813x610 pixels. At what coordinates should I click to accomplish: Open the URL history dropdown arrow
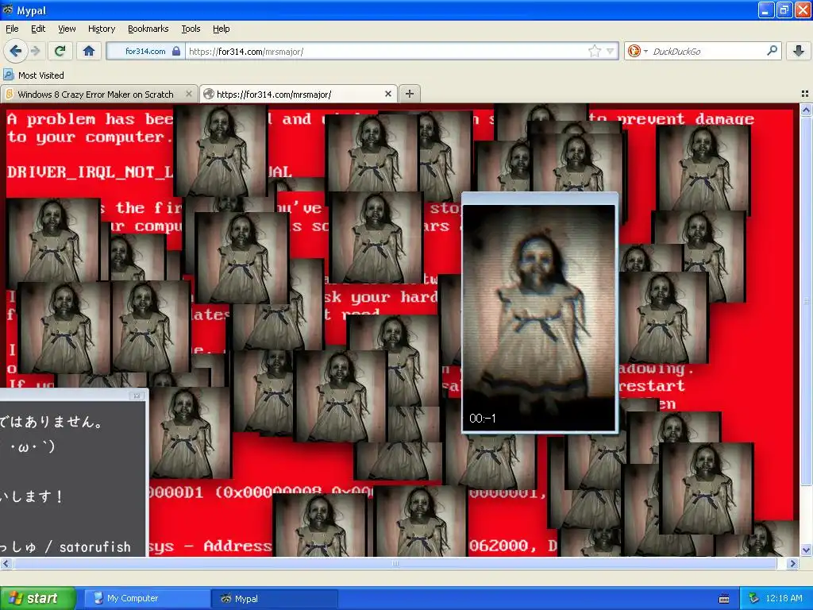(x=611, y=51)
